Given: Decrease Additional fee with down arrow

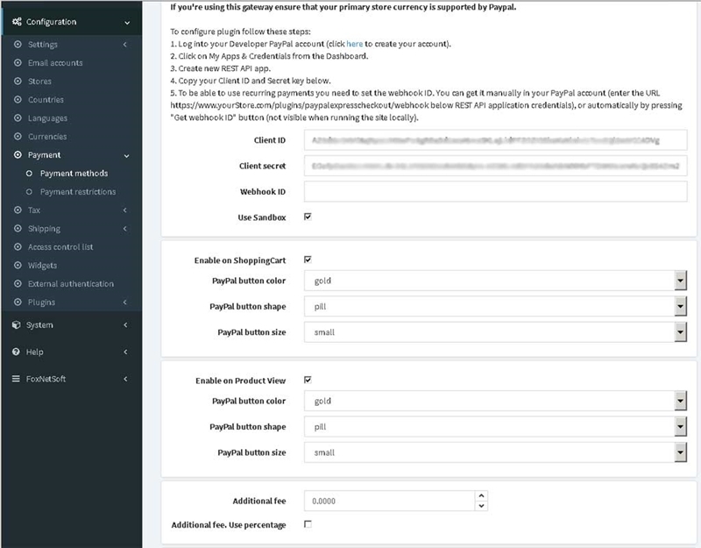Looking at the screenshot, I should coord(481,506).
